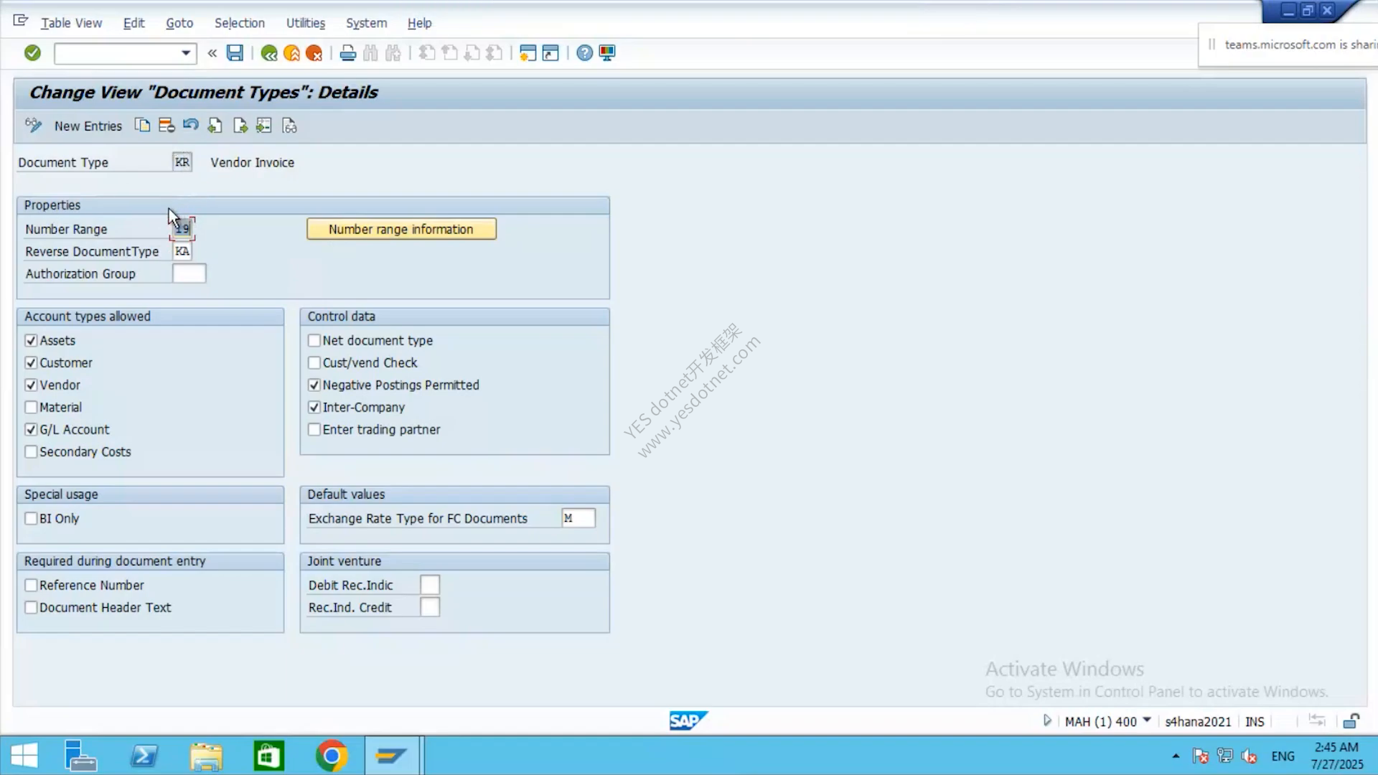1378x775 pixels.
Task: Click the Number range information button
Action: [x=401, y=229]
